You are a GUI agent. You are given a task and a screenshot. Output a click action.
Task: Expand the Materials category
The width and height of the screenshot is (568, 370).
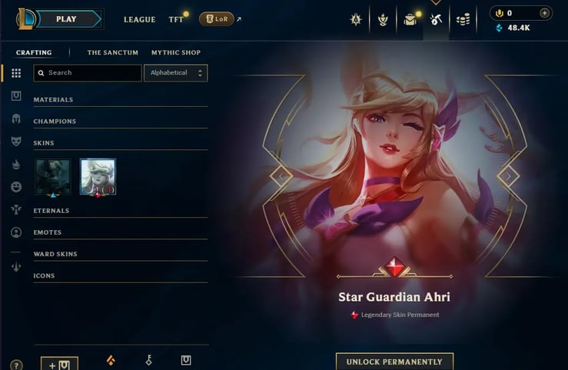(120, 100)
